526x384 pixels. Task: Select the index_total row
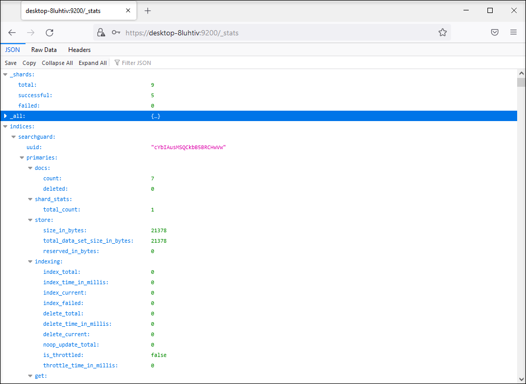[x=259, y=272]
